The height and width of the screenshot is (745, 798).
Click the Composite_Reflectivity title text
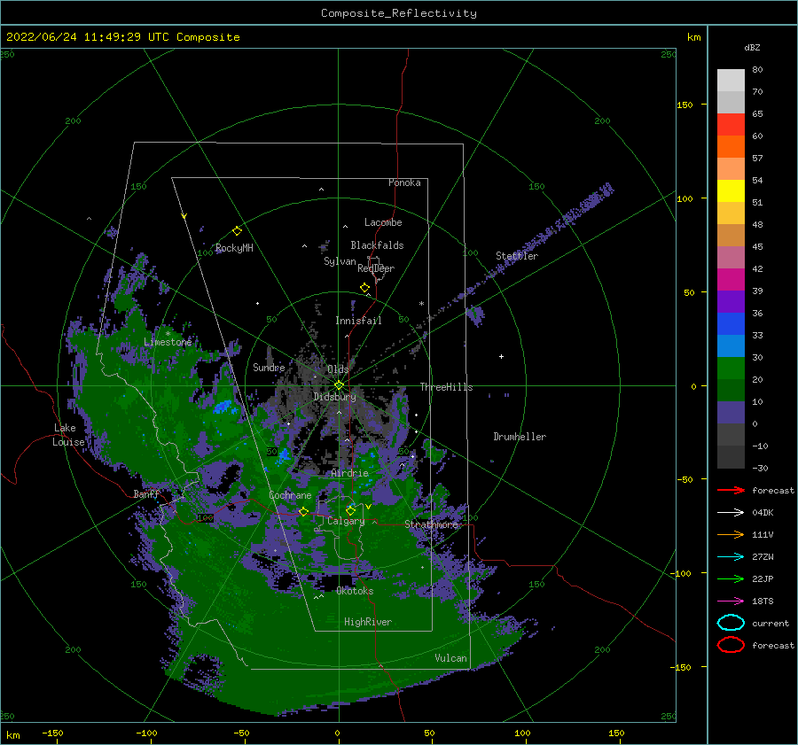pos(398,13)
